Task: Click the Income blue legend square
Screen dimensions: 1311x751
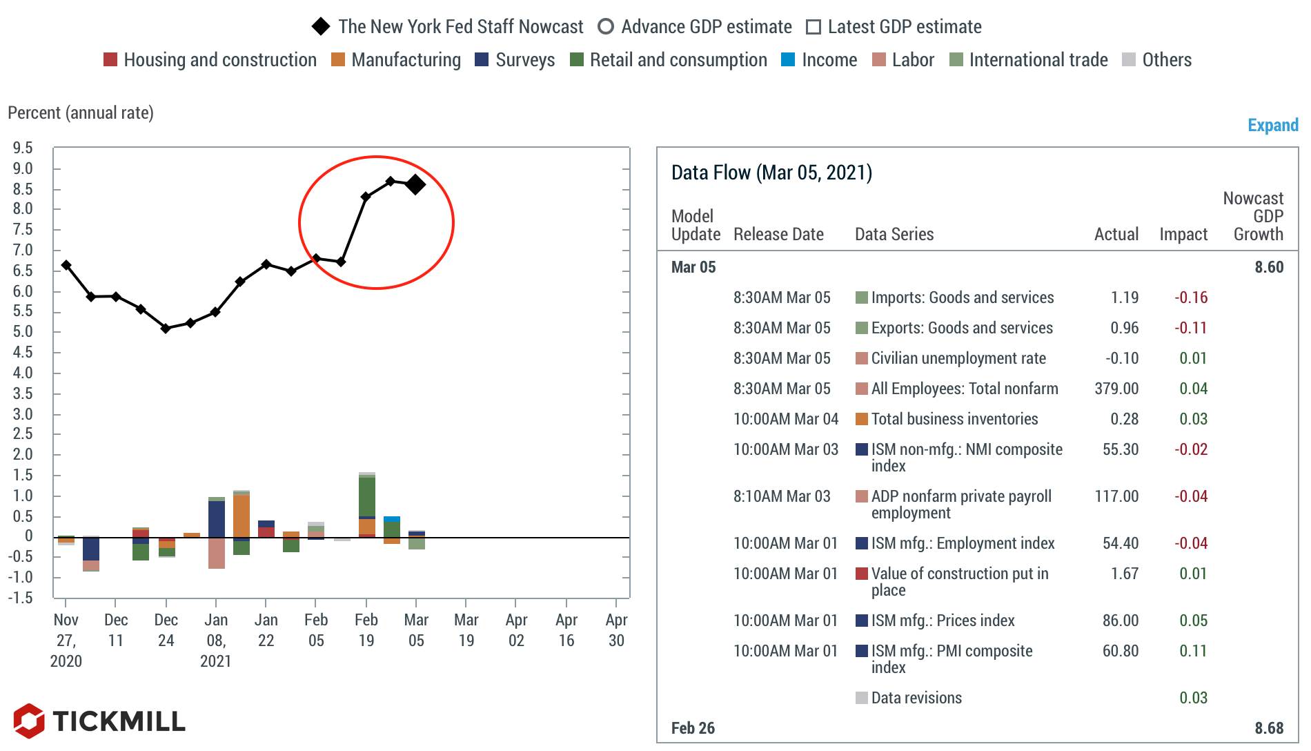Action: (788, 60)
